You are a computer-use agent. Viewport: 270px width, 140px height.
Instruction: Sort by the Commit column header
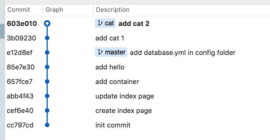[x=19, y=10]
